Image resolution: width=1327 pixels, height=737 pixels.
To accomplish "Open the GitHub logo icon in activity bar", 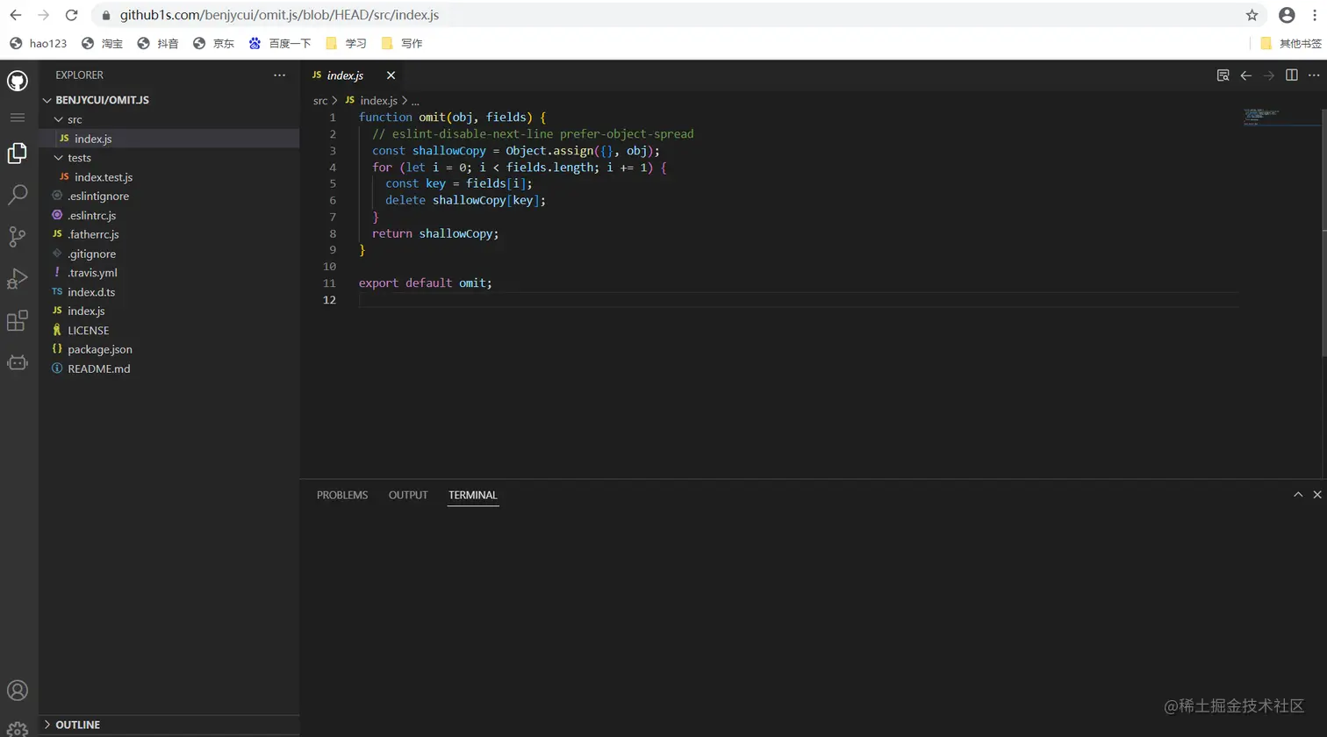I will [x=18, y=82].
